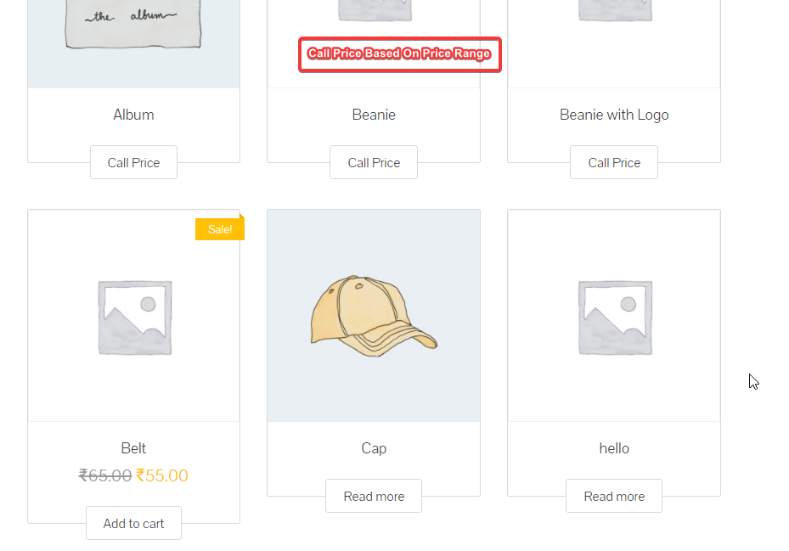The image size is (789, 551).
Task: Add the Belt to cart
Action: point(133,523)
